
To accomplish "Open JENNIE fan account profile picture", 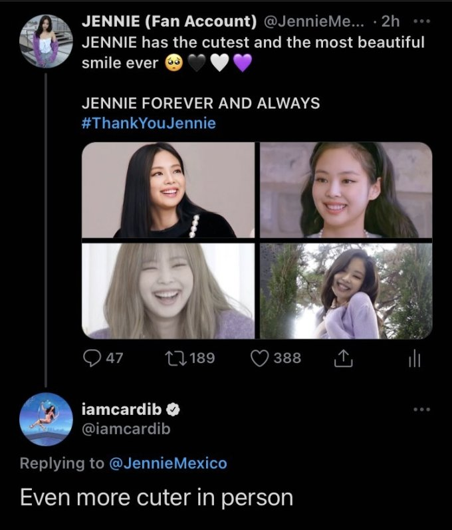I will 45,40.
